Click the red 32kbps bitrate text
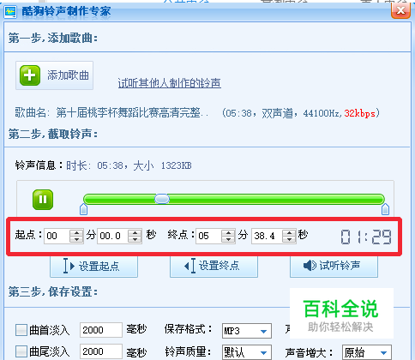Screen dimensions: 415x360 359,113
